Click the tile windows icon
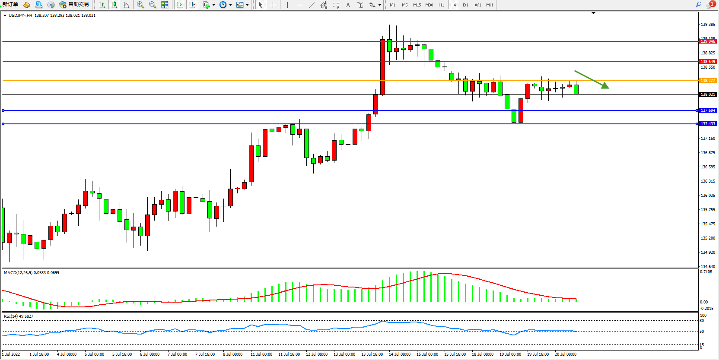Viewport: 719px width, 360px height. (x=165, y=5)
